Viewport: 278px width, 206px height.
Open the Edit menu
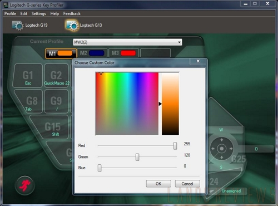24,13
